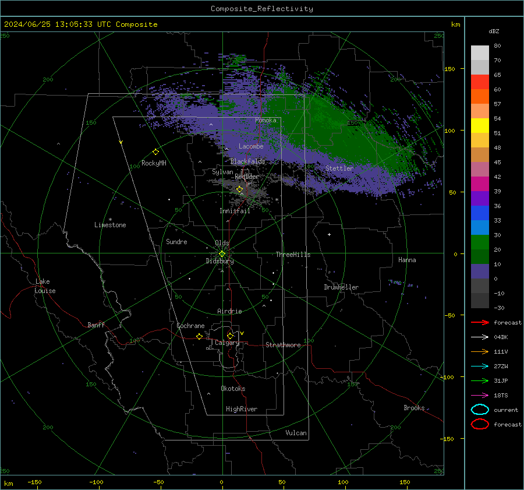The width and height of the screenshot is (524, 490).
Task: Pick the light gray 80-70 dBZ swatch
Action: coord(480,53)
